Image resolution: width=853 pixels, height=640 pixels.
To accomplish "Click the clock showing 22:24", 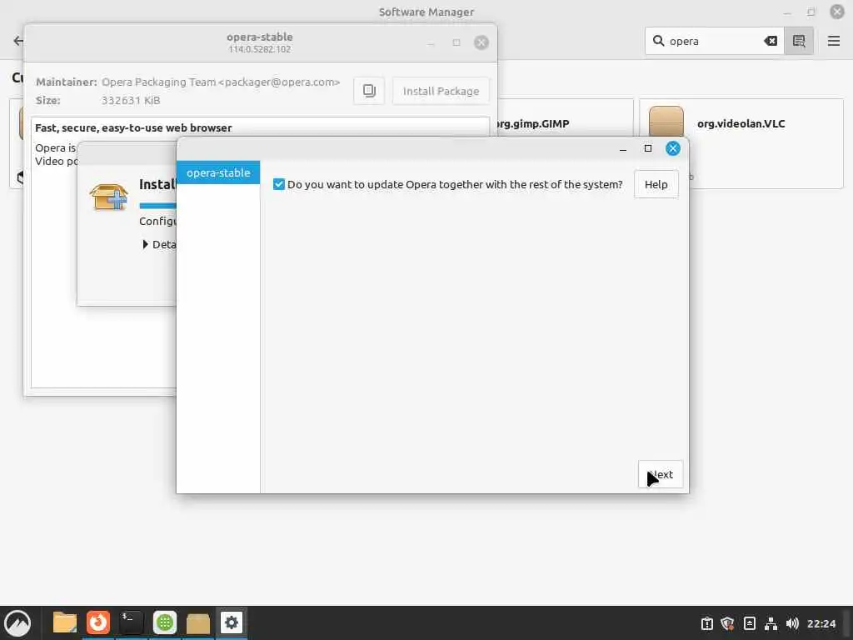I will tap(821, 623).
